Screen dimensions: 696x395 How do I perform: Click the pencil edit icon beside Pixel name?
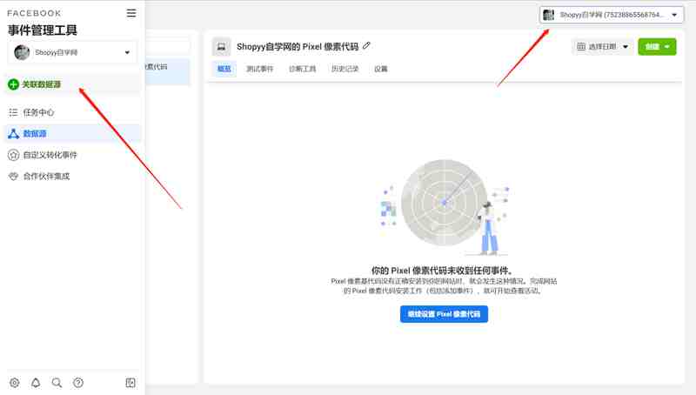(366, 46)
